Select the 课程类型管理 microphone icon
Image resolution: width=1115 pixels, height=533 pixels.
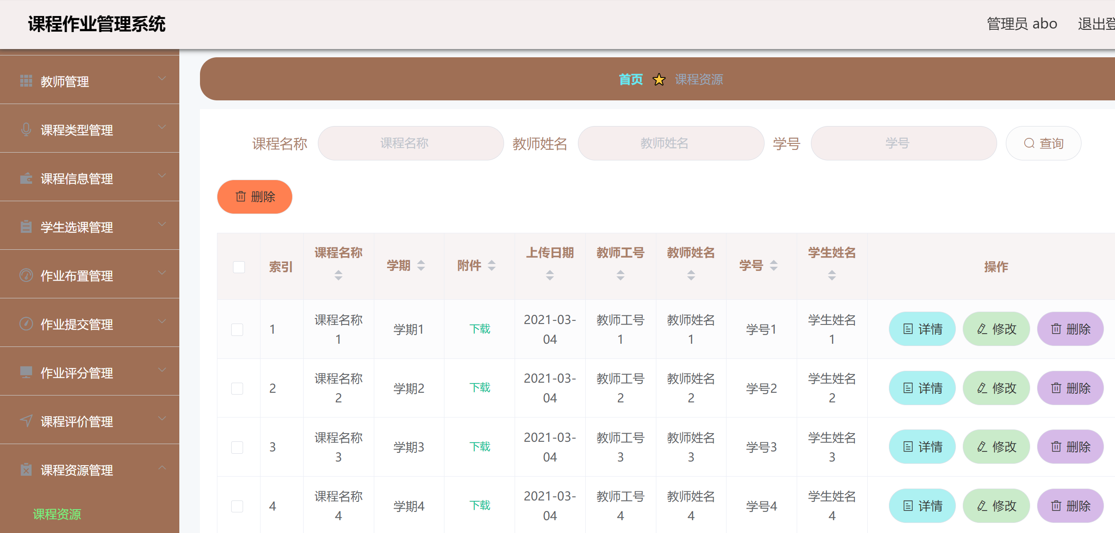pyautogui.click(x=26, y=128)
